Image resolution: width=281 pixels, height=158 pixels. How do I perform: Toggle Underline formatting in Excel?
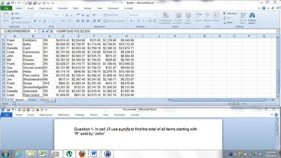[44, 21]
